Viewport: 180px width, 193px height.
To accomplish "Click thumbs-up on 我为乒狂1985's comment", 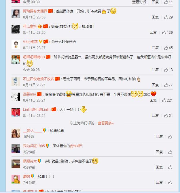I will click(x=170, y=152).
